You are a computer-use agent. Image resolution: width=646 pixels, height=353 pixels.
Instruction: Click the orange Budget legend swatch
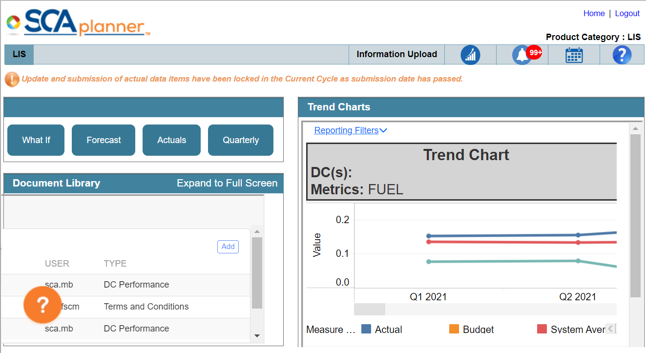454,329
